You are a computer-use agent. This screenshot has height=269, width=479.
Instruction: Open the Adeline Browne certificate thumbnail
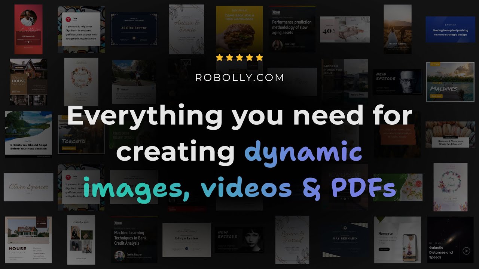[x=134, y=30]
